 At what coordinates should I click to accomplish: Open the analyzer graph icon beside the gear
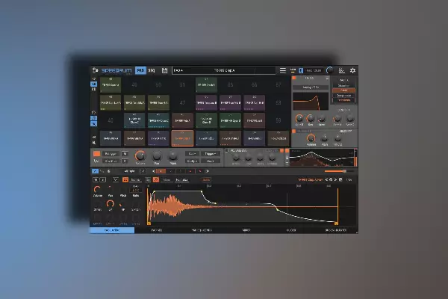[x=342, y=70]
